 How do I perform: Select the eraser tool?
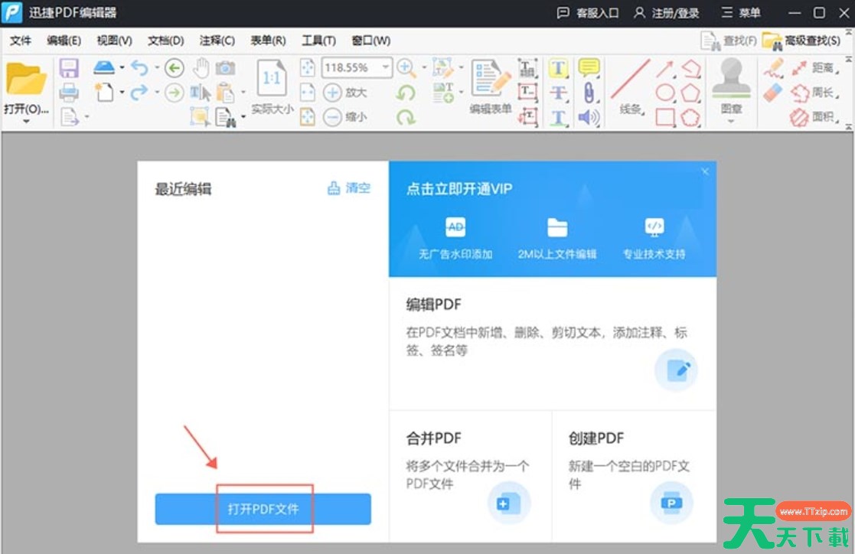click(773, 93)
